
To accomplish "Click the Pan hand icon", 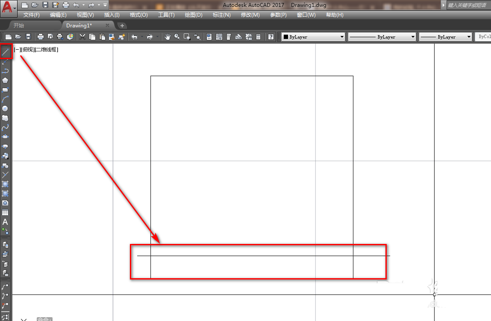I will click(x=168, y=37).
